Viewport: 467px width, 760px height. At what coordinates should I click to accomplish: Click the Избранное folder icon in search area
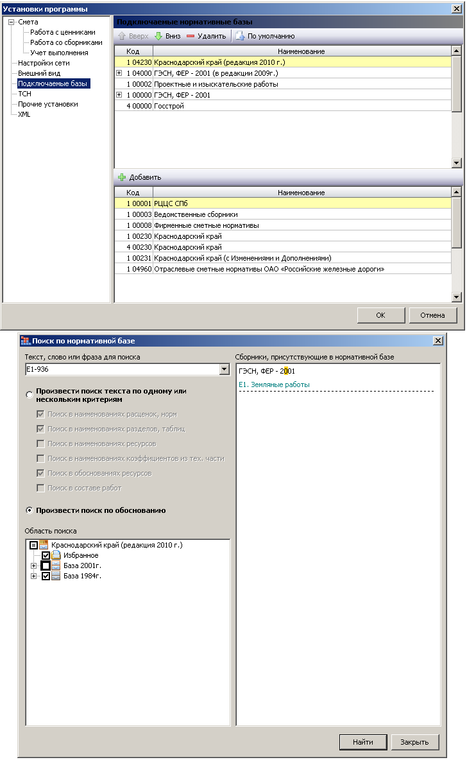(56, 555)
